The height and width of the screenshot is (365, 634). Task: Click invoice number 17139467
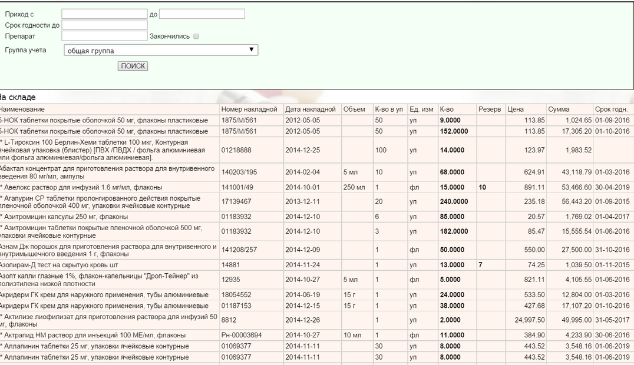pos(236,202)
